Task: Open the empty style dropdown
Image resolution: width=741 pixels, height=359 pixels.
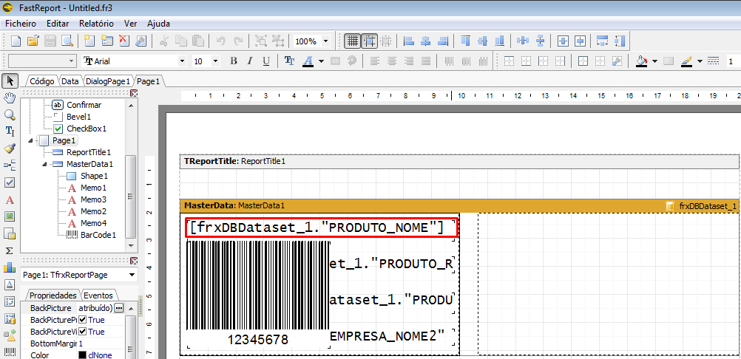Action: click(x=72, y=61)
